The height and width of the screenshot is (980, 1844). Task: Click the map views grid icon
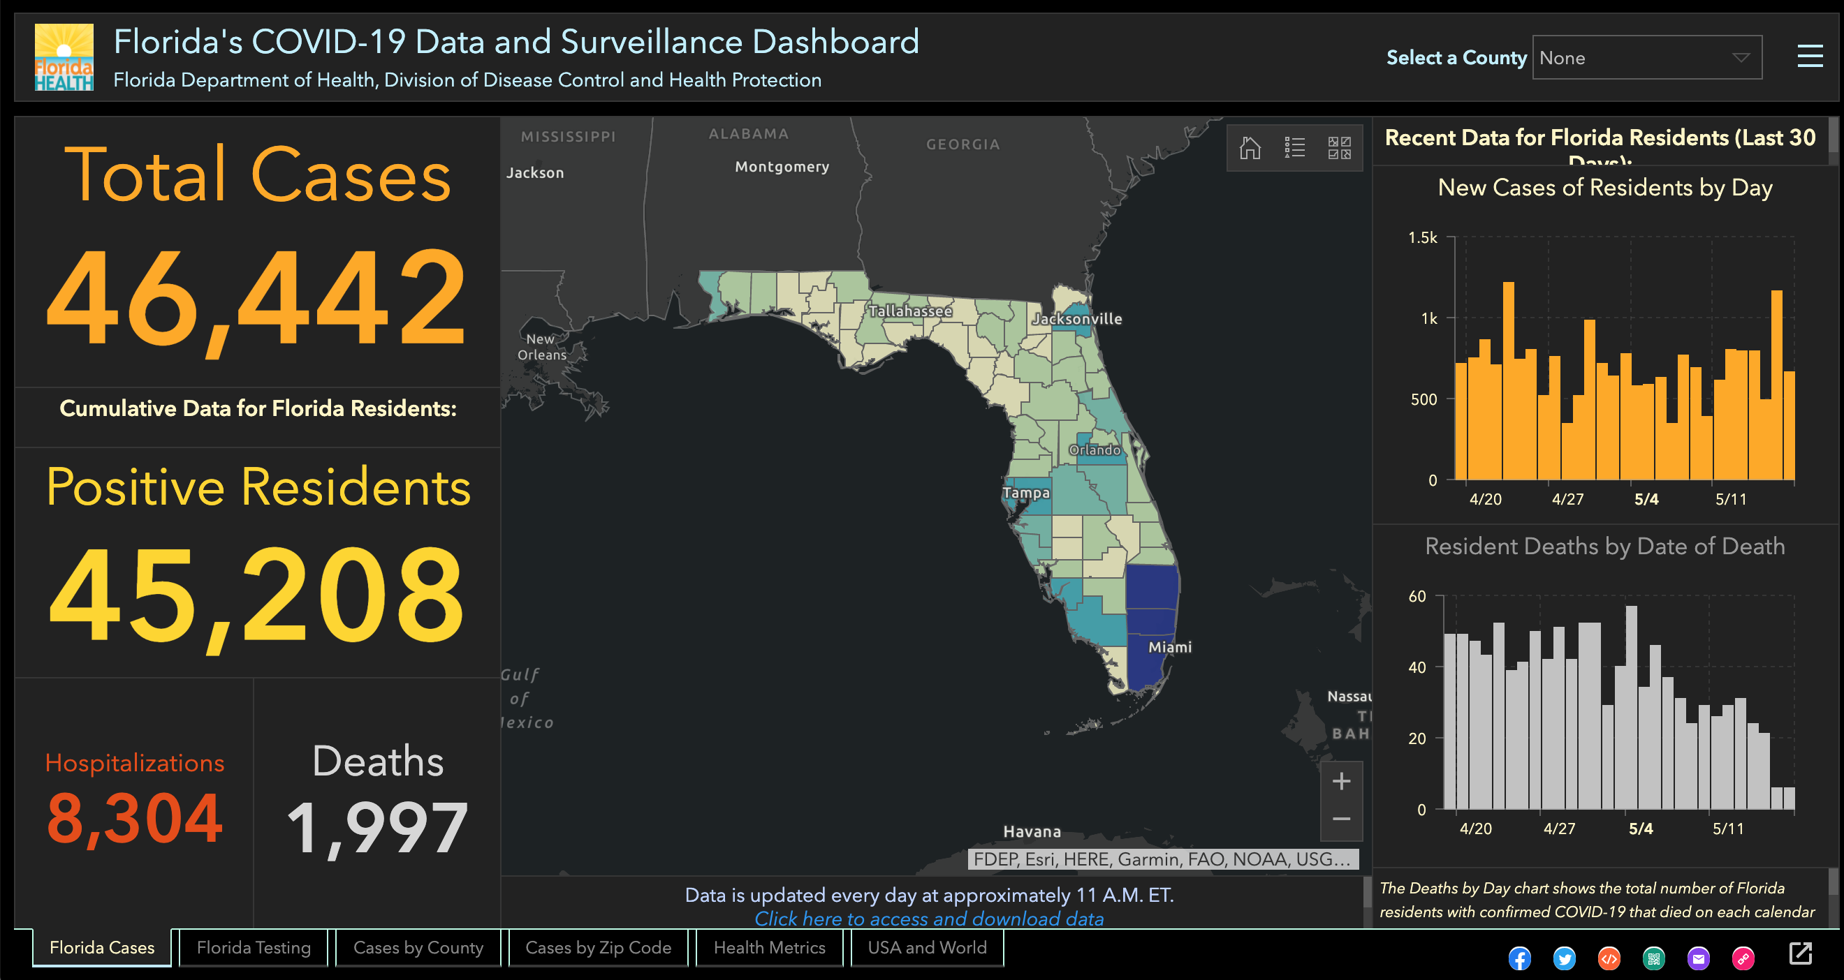click(1338, 147)
